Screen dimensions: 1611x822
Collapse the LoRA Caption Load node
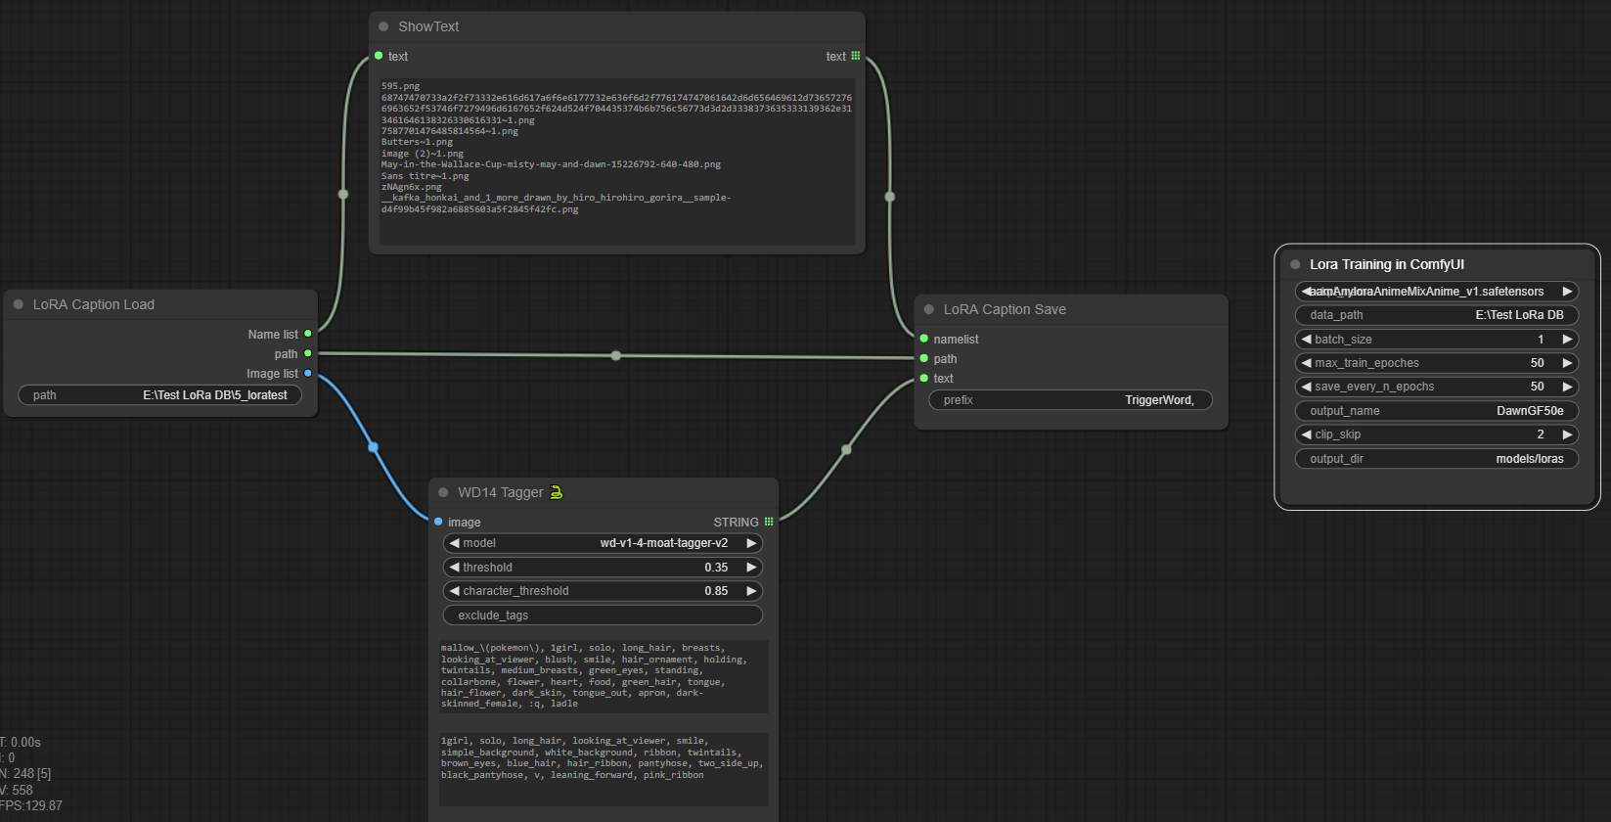[19, 304]
